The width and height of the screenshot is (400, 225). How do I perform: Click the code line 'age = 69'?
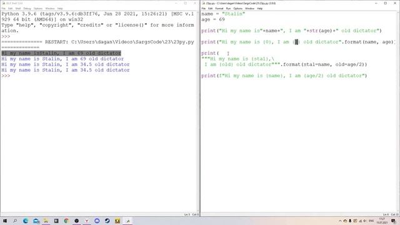213,19
